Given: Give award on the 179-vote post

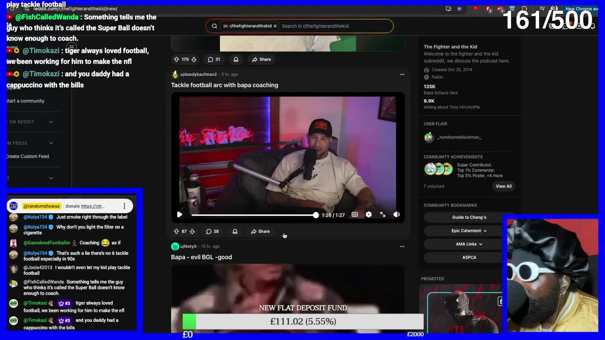Looking at the screenshot, I should click(236, 59).
